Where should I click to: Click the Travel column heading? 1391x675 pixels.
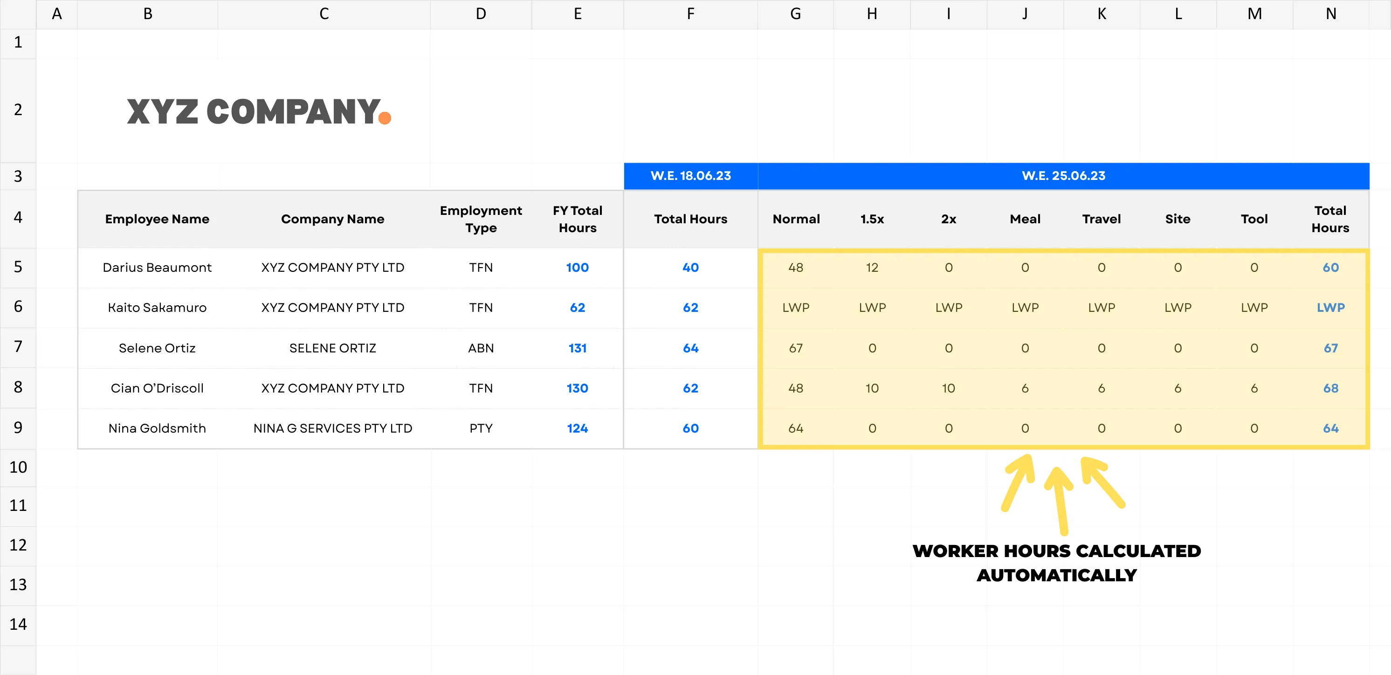tap(1102, 219)
